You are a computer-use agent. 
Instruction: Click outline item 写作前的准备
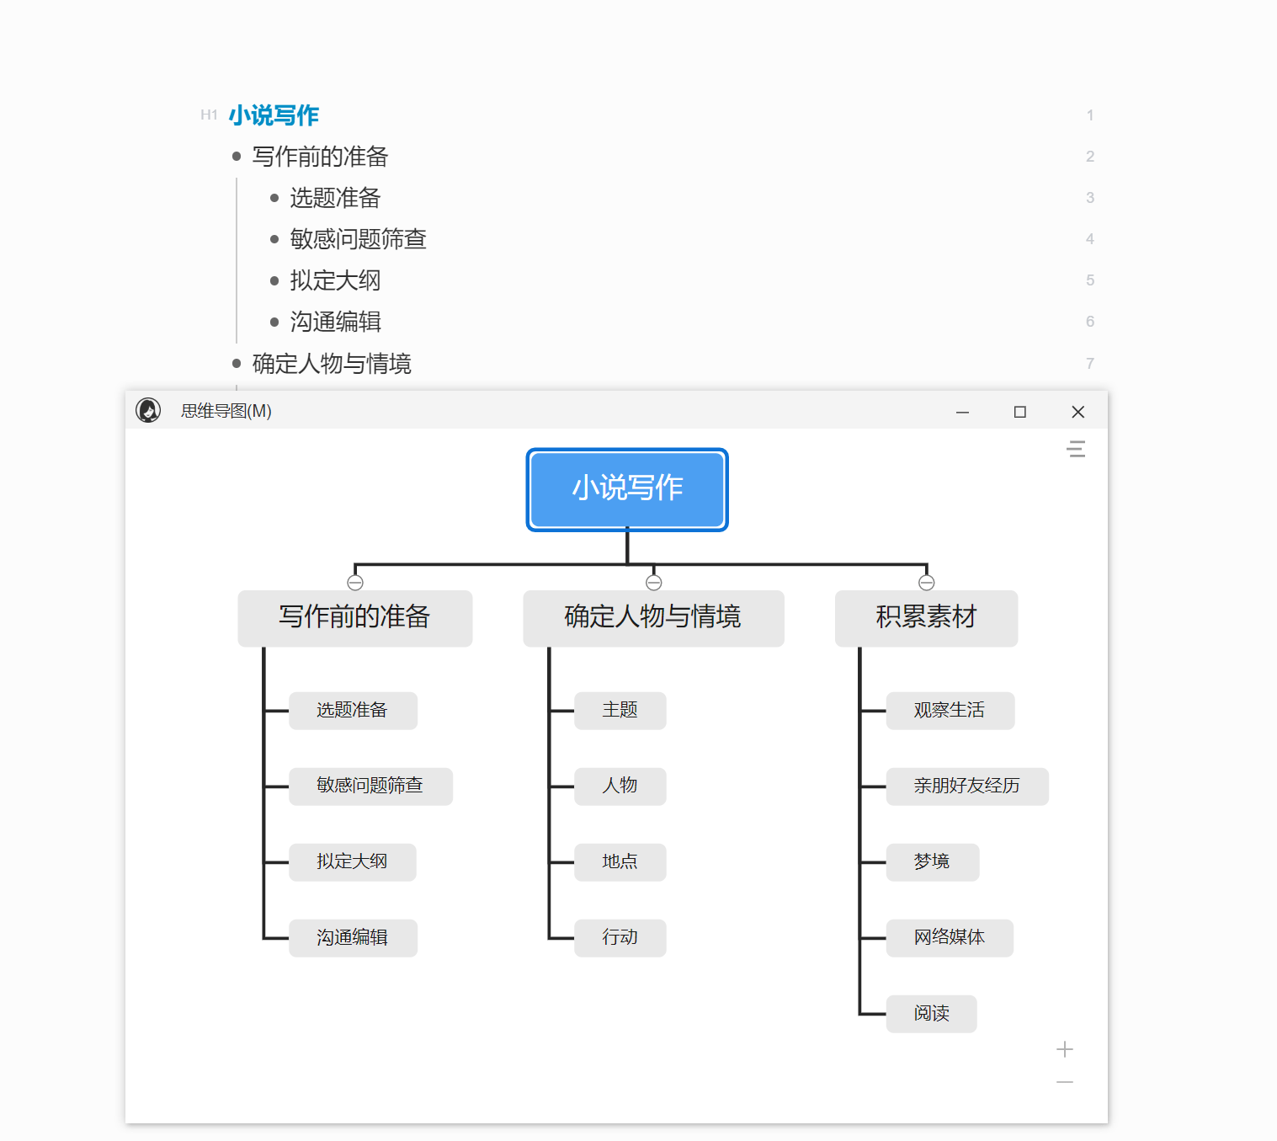pyautogui.click(x=321, y=157)
